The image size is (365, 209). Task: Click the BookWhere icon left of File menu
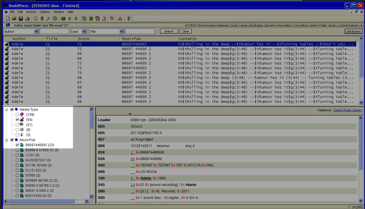click(6, 12)
